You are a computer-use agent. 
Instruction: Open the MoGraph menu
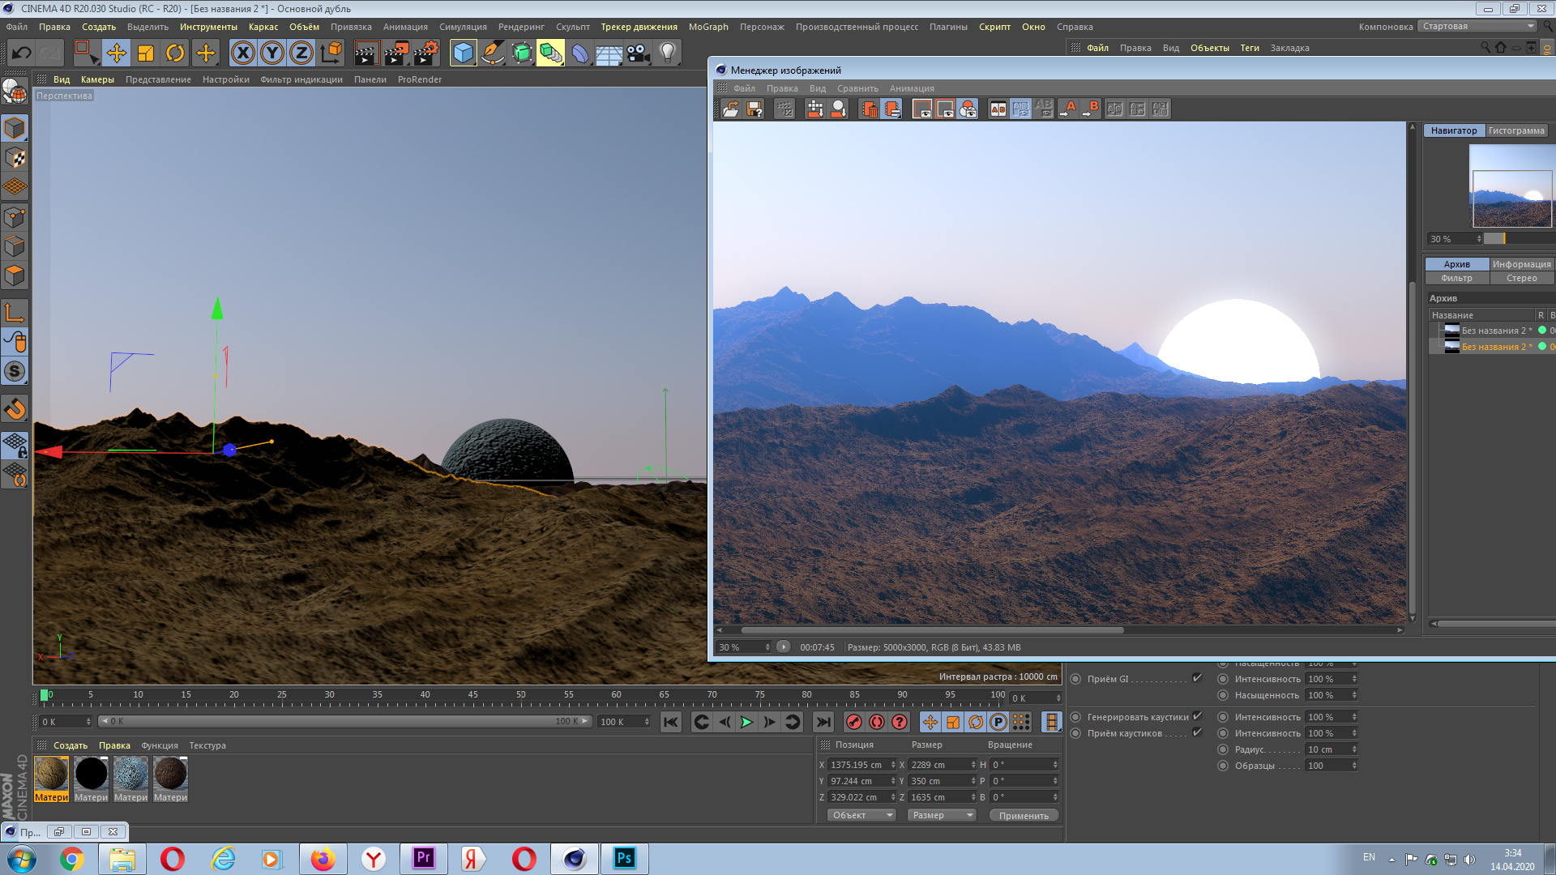(x=708, y=27)
